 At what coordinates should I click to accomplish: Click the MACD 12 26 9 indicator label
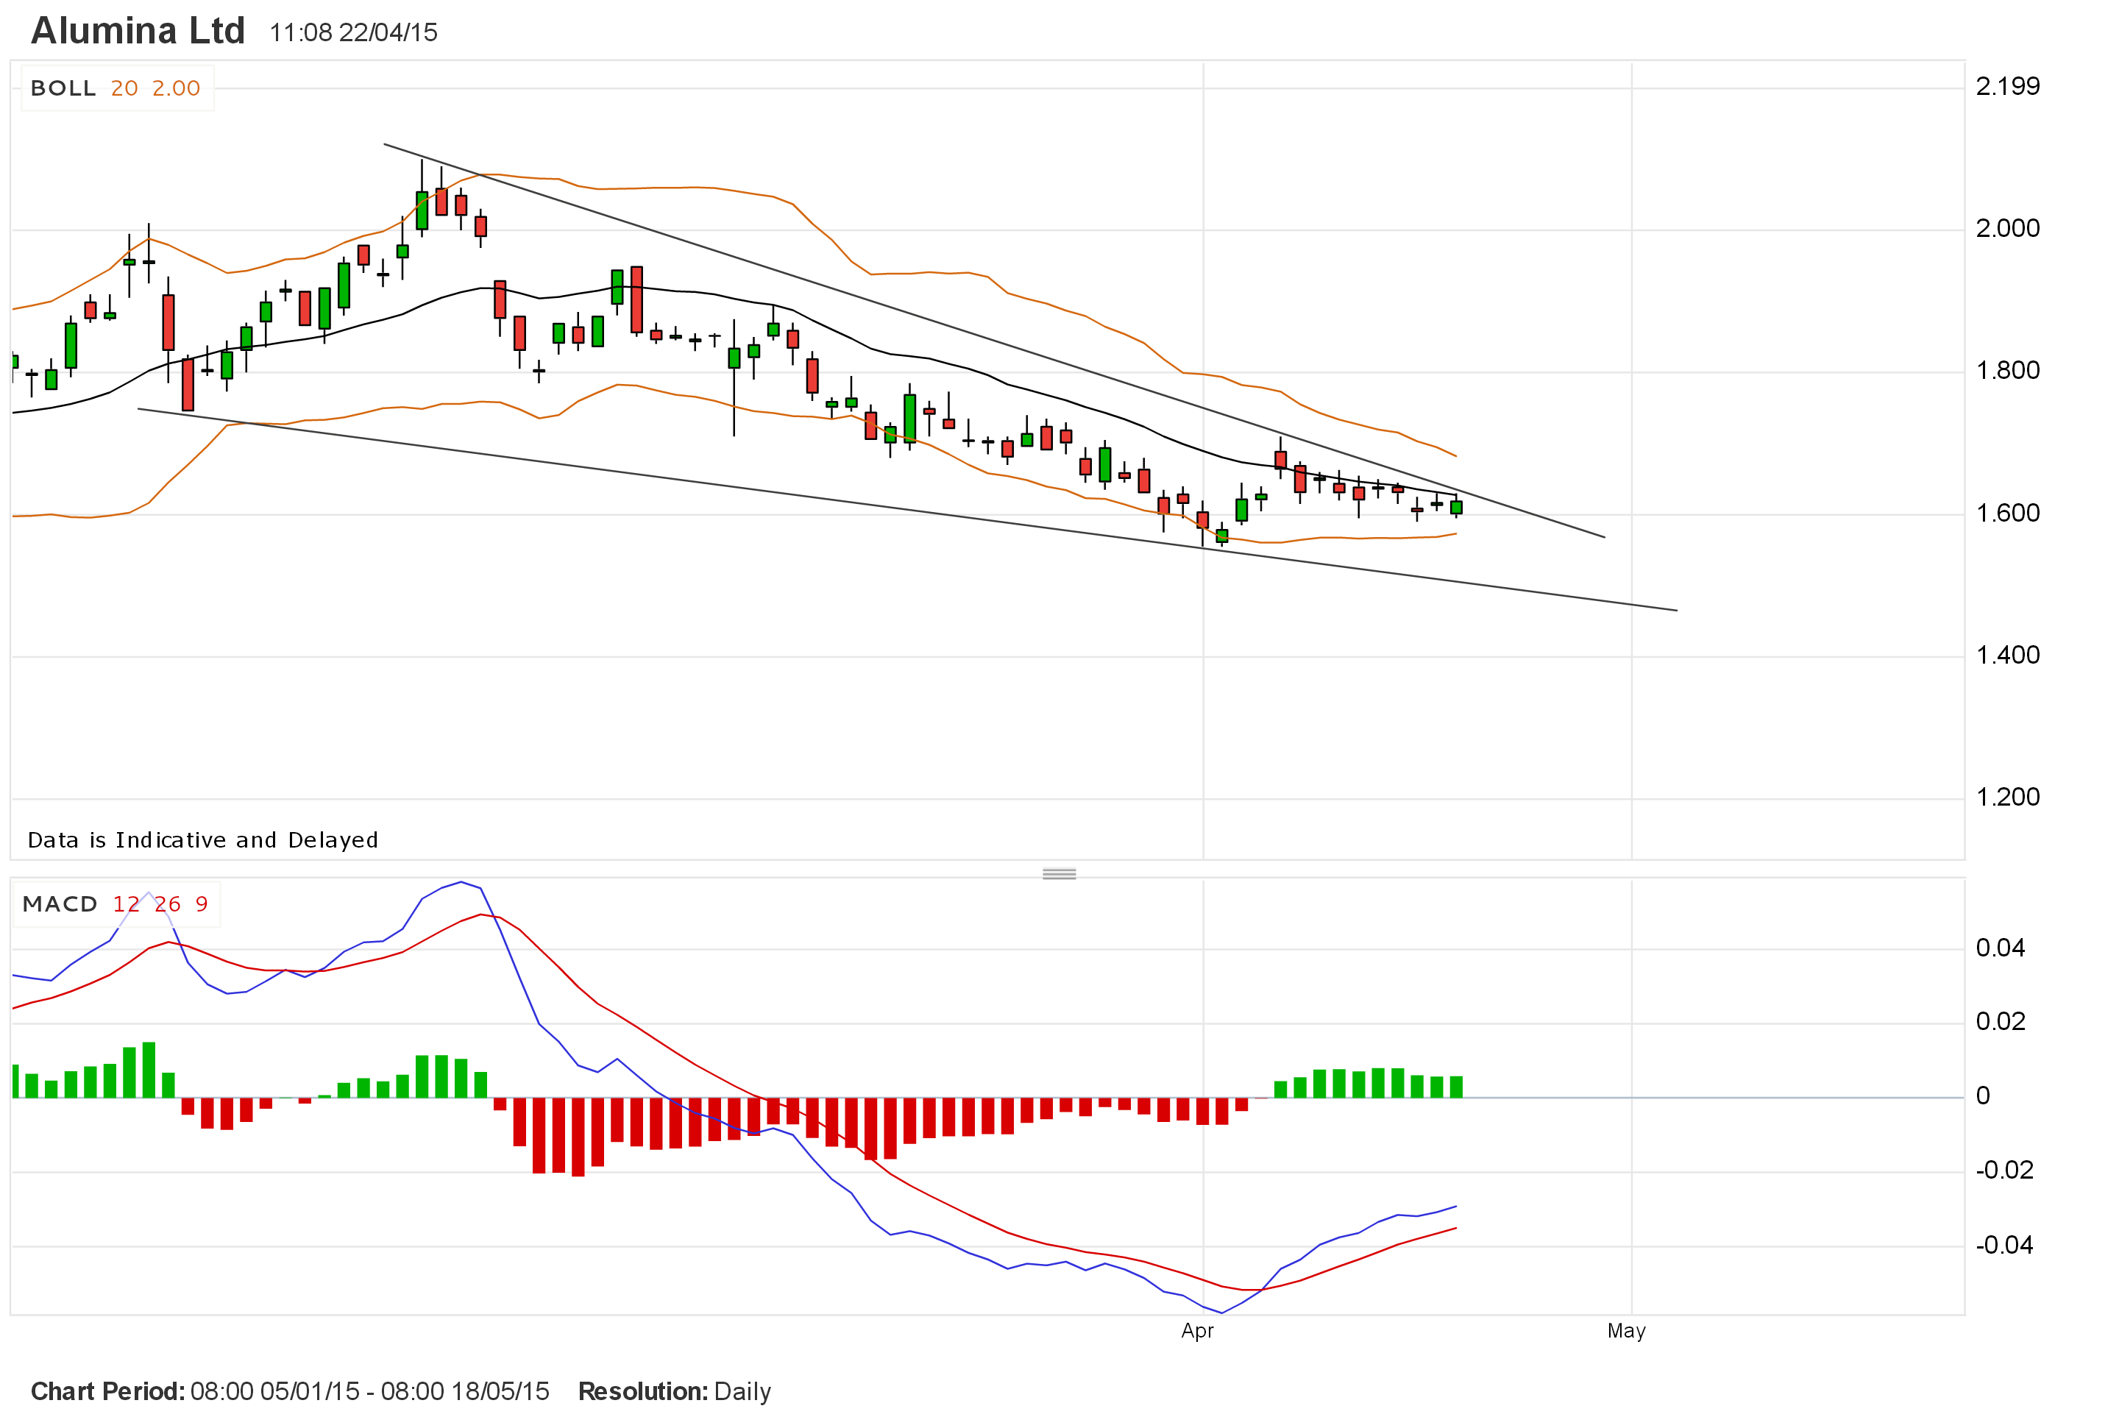tap(116, 903)
